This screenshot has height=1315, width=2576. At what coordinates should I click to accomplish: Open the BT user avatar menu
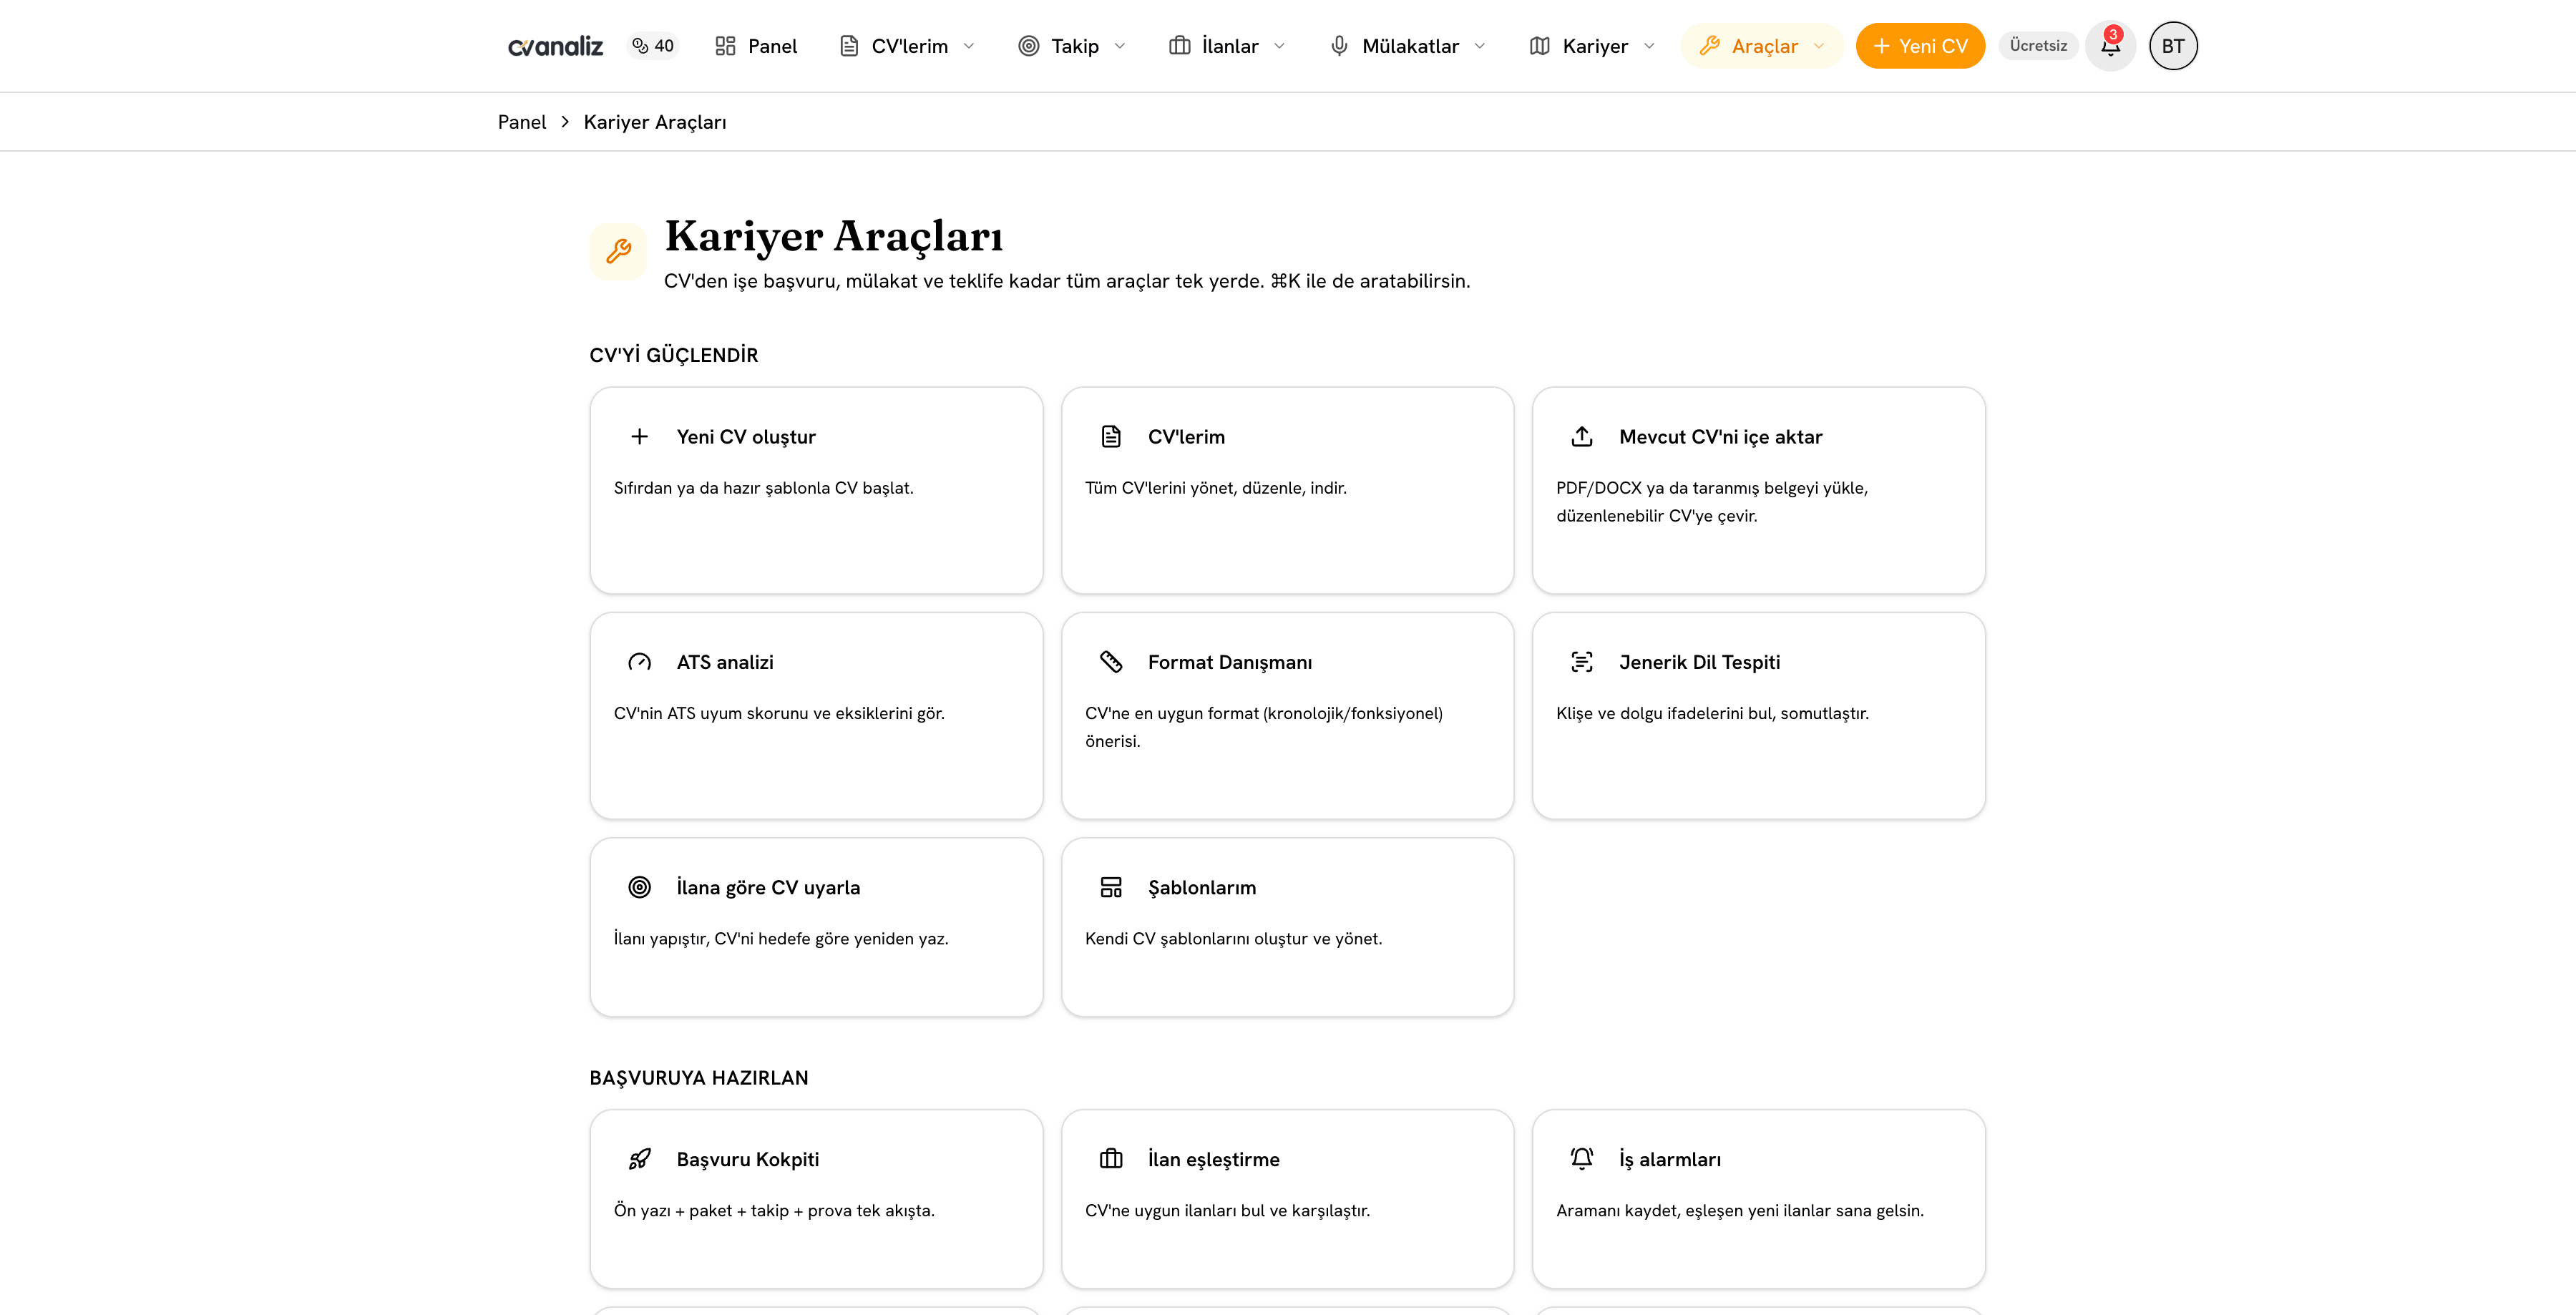coord(2173,46)
